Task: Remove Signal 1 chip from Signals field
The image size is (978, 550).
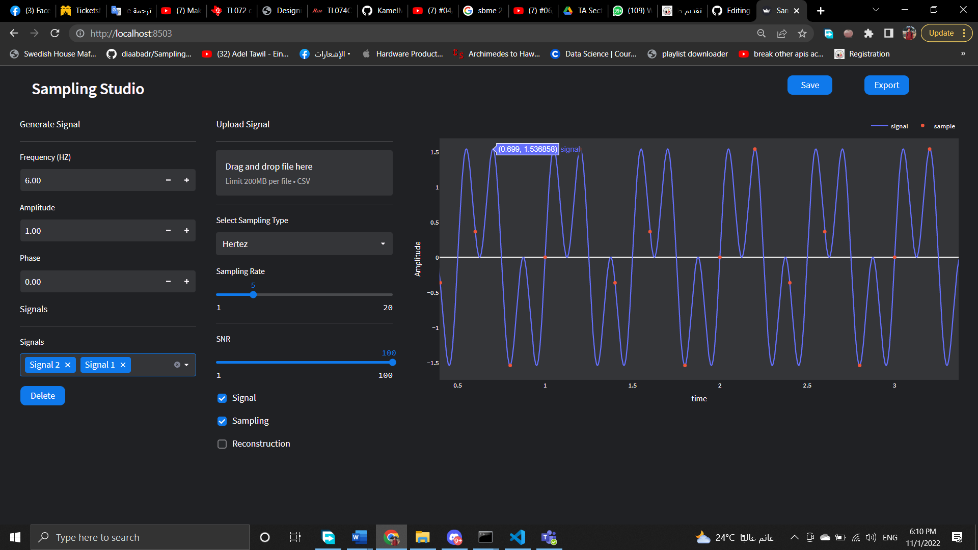Action: coord(123,365)
